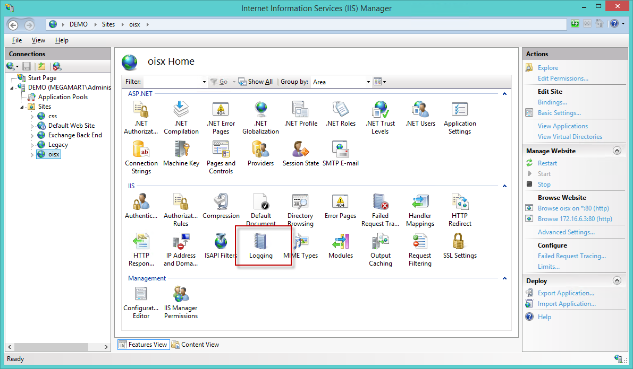The image size is (633, 369).
Task: Open the Configuration Editor feature
Action: coord(141,302)
